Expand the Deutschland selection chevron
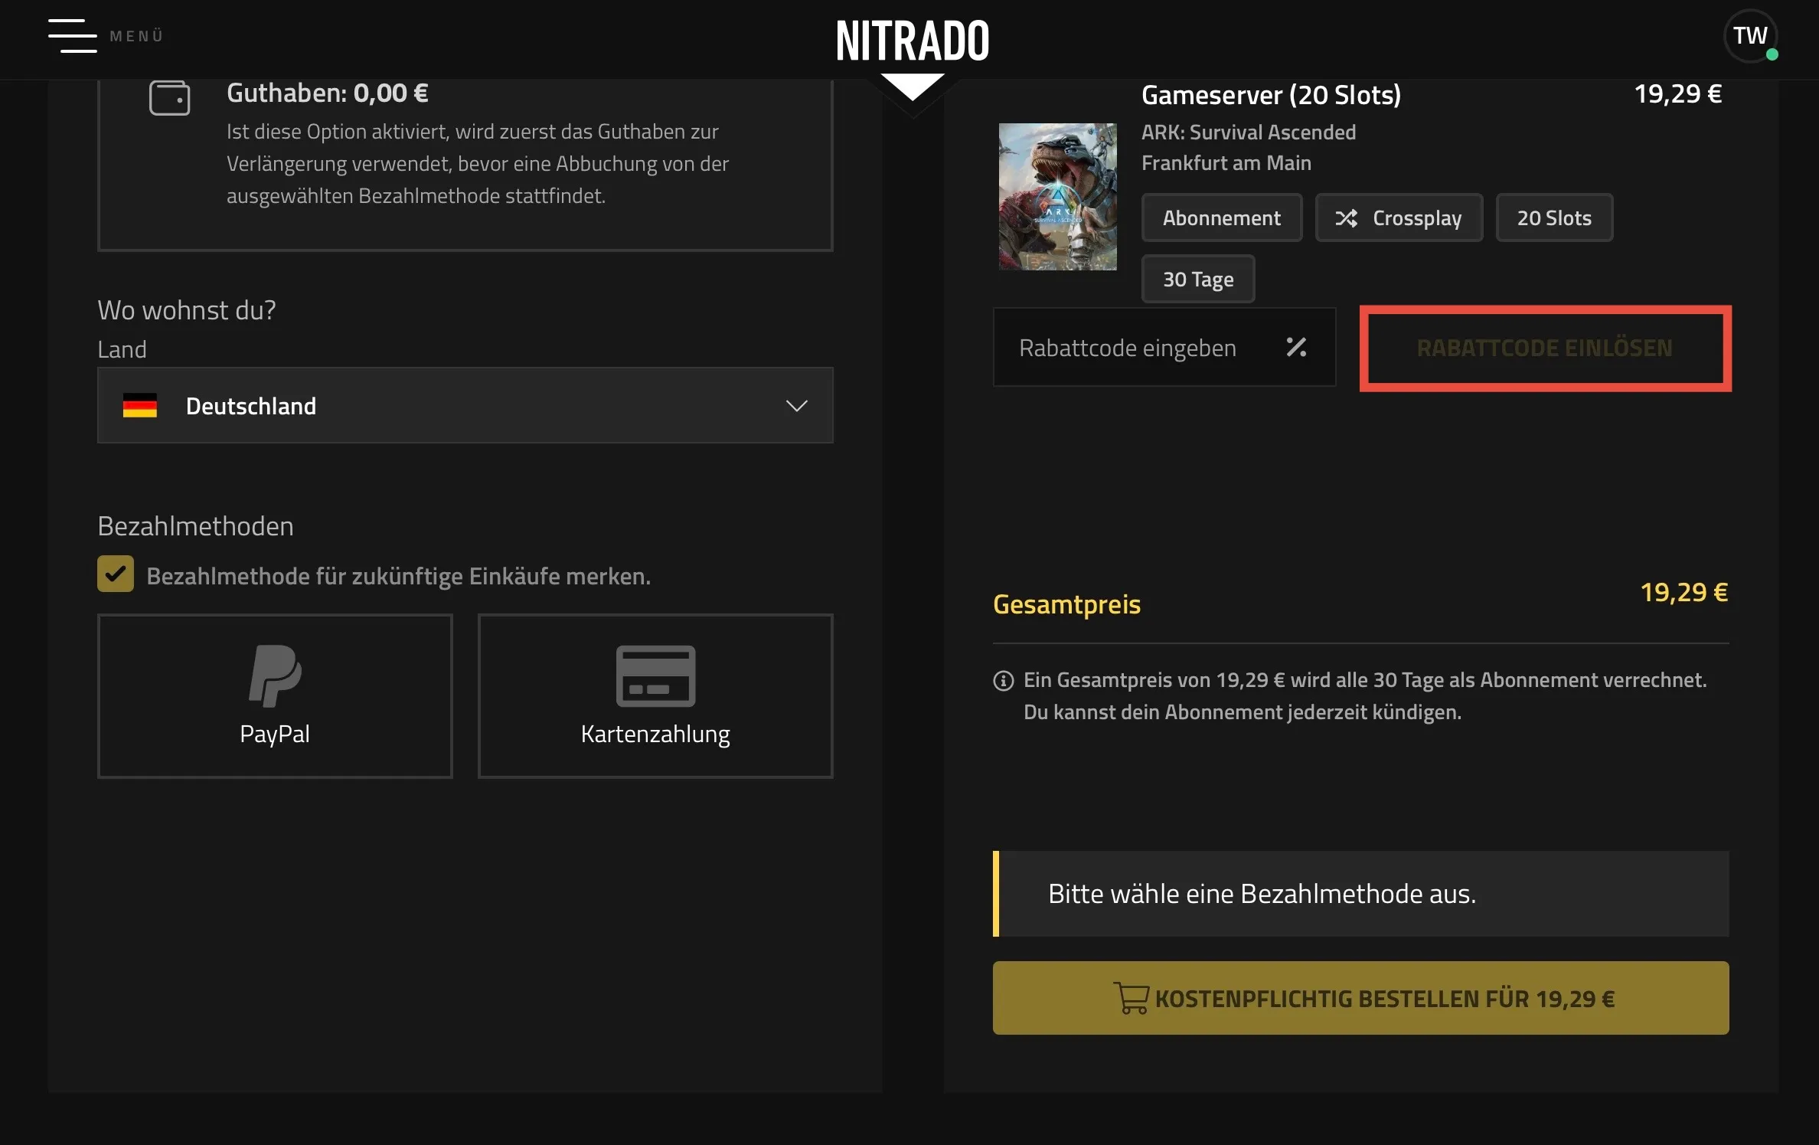This screenshot has height=1145, width=1819. 796,406
